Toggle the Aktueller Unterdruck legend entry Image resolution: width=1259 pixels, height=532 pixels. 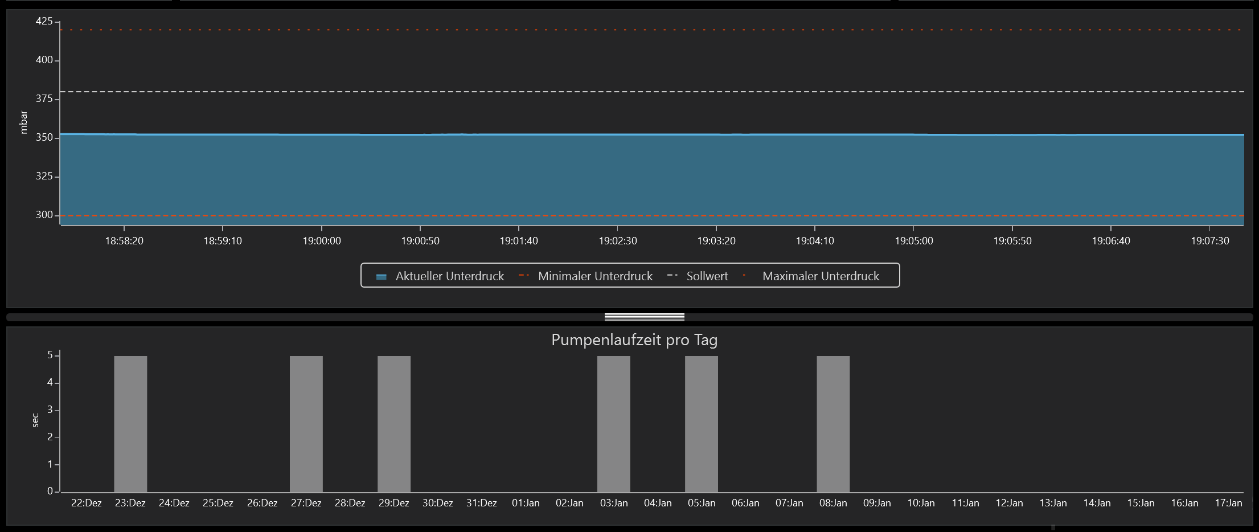[x=440, y=276]
